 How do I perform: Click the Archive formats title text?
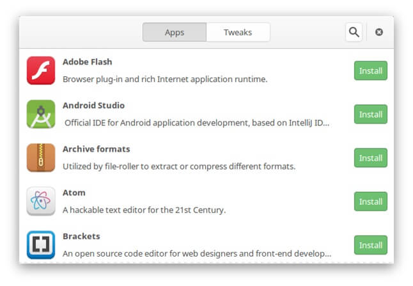[97, 149]
